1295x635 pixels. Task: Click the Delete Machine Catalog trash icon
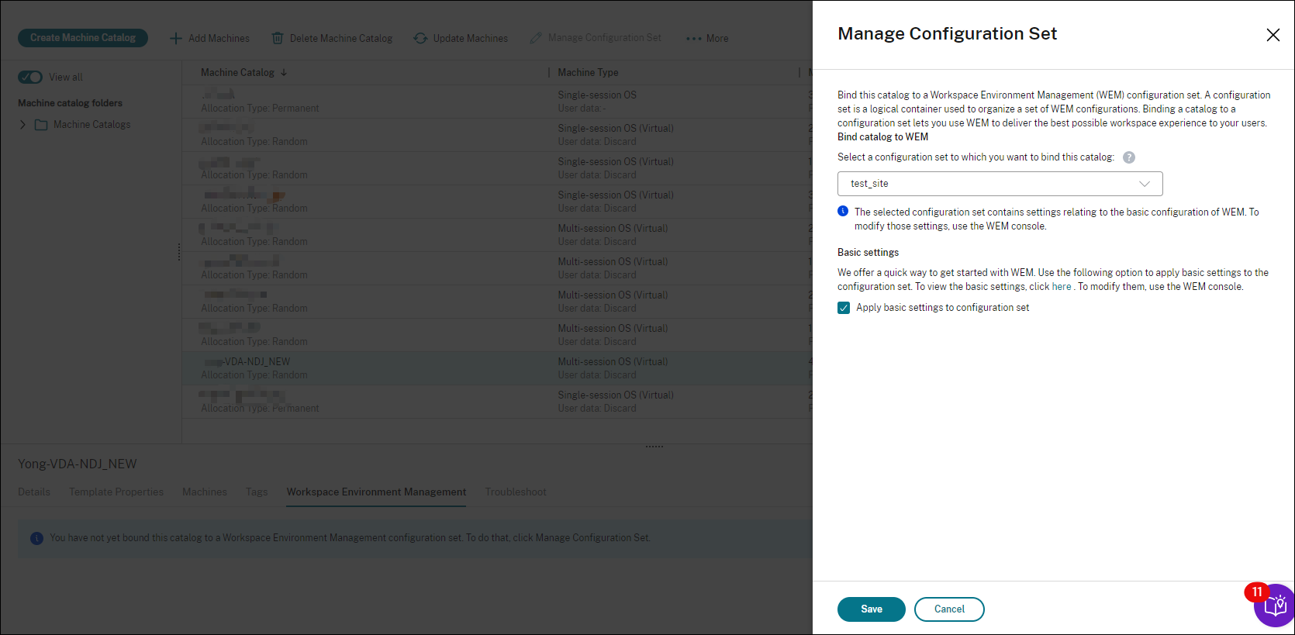coord(278,38)
